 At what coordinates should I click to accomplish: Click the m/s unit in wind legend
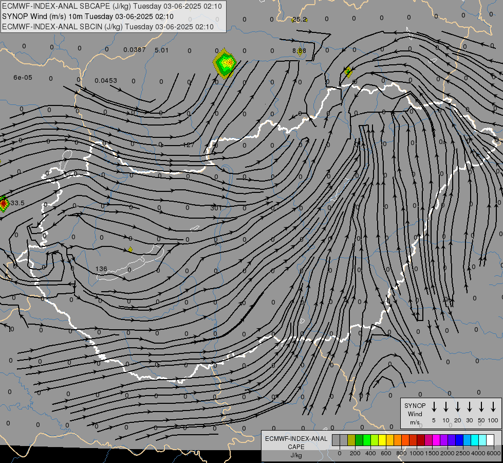click(x=415, y=422)
